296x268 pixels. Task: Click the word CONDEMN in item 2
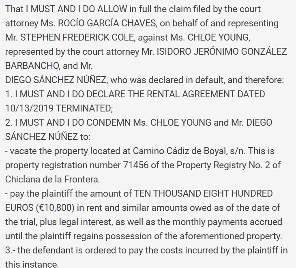coord(109,122)
